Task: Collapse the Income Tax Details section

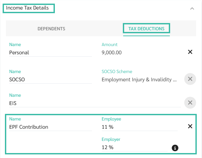Action: tap(192, 9)
